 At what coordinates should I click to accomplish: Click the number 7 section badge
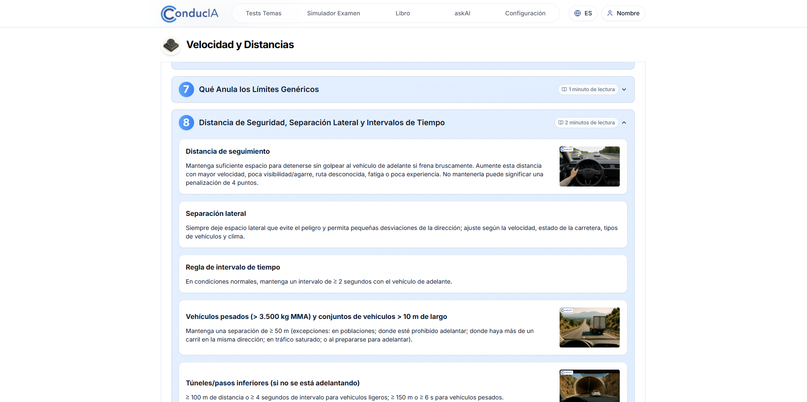[x=186, y=89]
